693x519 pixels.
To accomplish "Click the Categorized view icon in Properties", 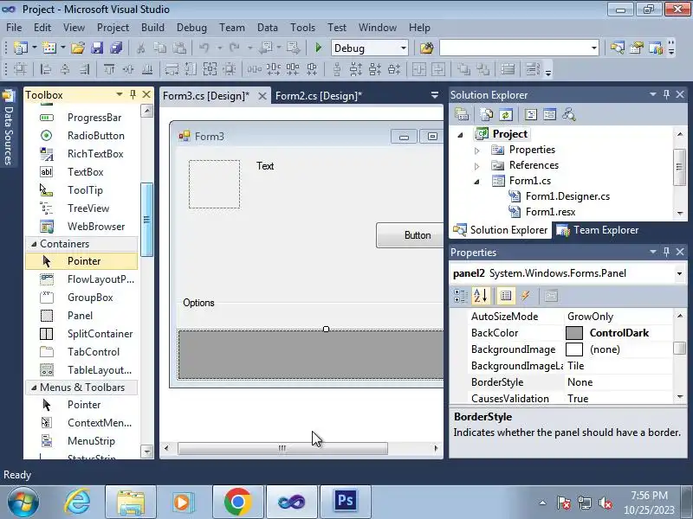I will coord(461,296).
